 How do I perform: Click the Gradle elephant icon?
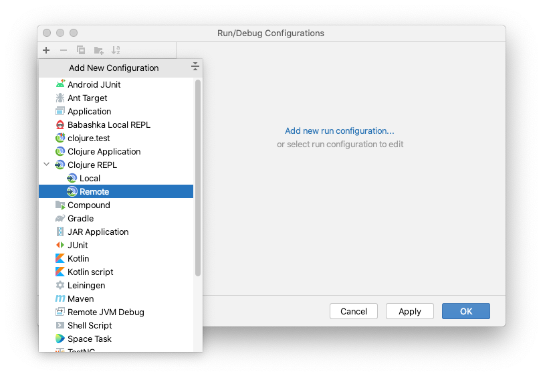click(60, 218)
